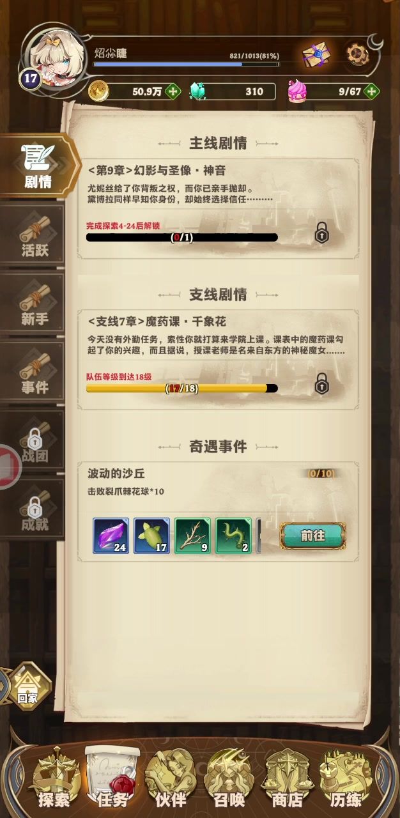Tap the purple crystal reward thumbnail
Viewport: 400px width, 818px height.
111,536
